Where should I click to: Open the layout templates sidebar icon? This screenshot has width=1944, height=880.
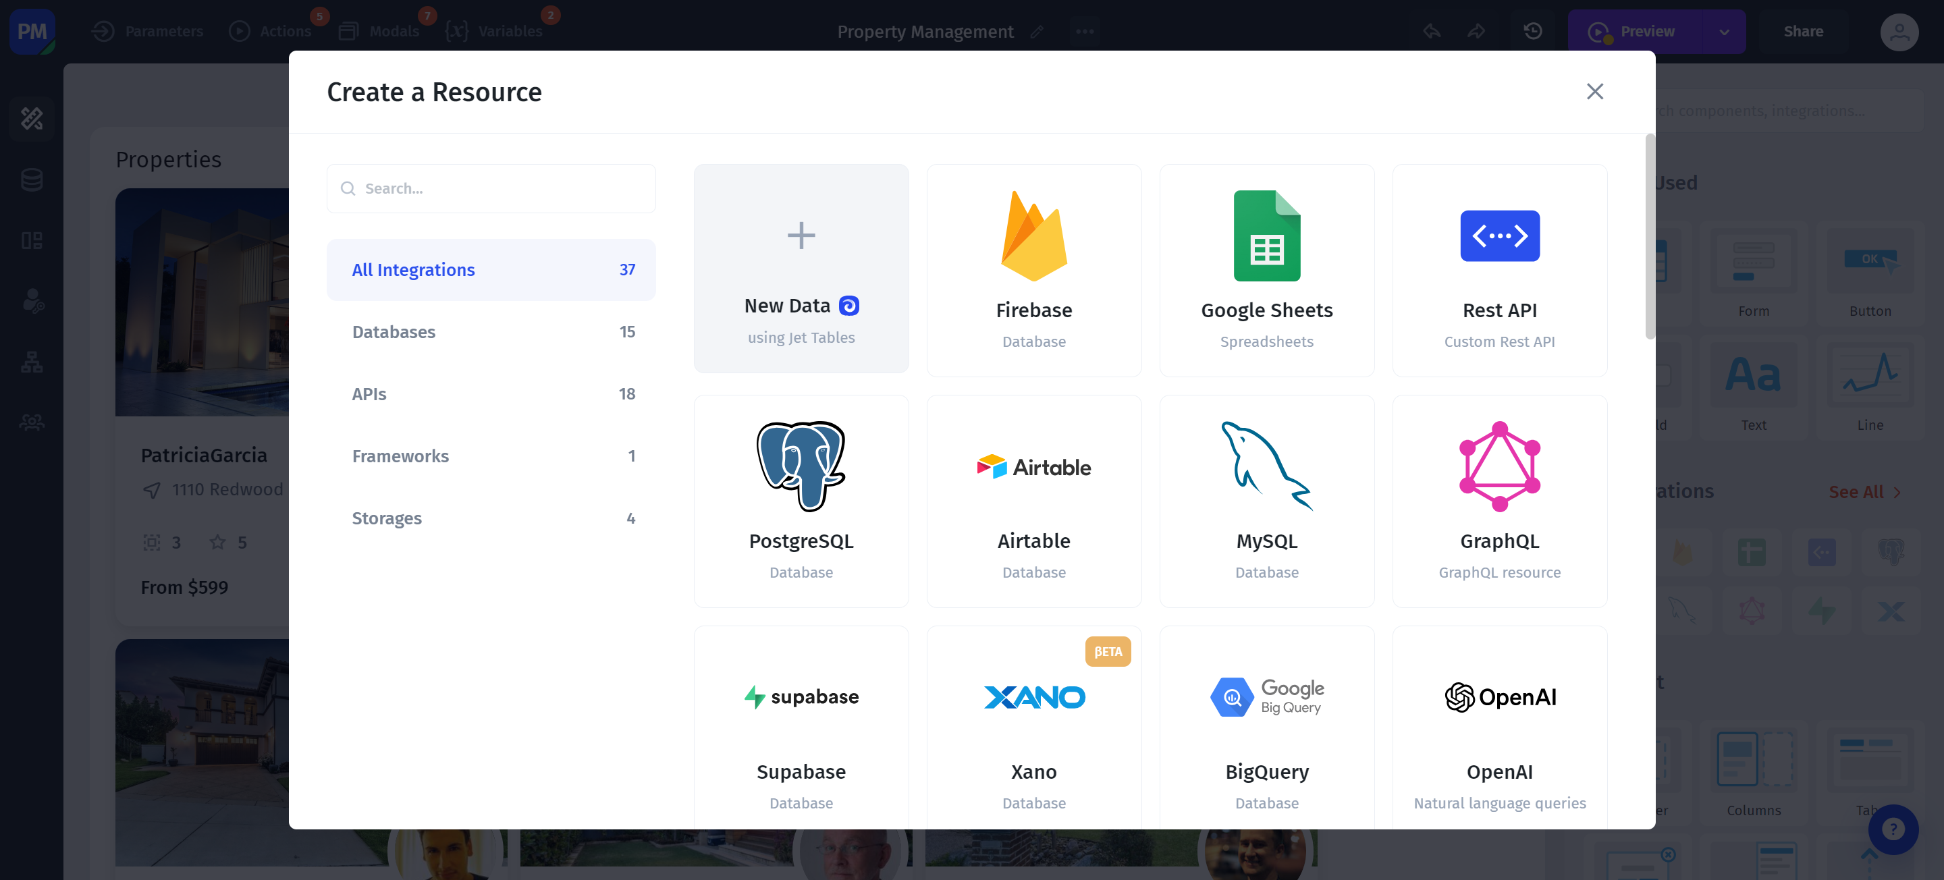pos(32,241)
